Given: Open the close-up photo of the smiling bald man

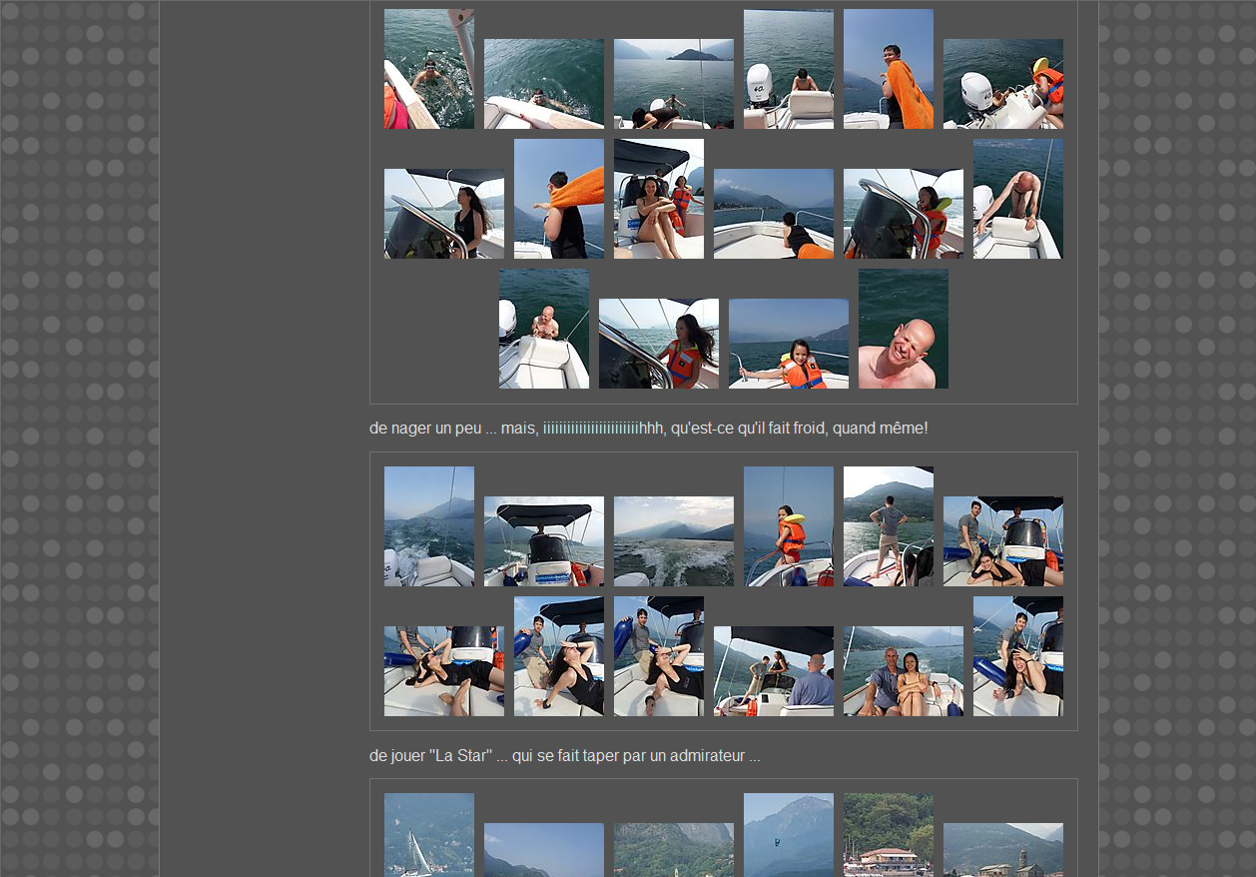Looking at the screenshot, I should [x=903, y=329].
